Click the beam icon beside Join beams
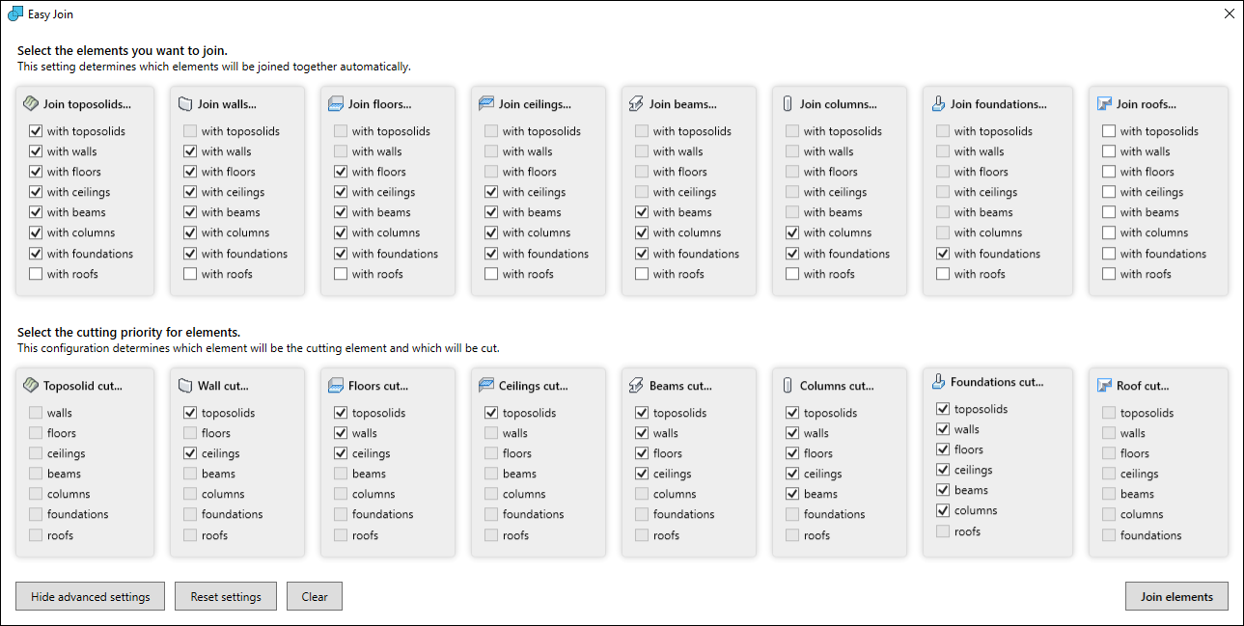 point(637,104)
